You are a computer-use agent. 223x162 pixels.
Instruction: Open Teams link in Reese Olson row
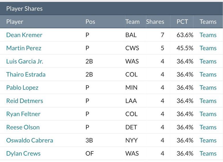pyautogui.click(x=208, y=127)
